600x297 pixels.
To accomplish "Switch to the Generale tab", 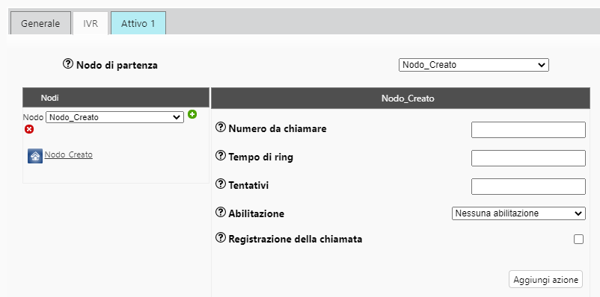I will [40, 23].
